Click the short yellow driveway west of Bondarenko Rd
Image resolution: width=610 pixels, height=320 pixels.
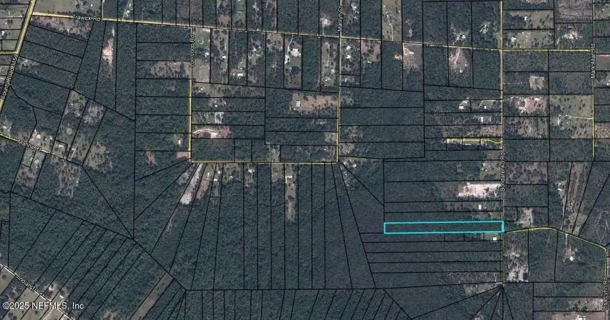474,141
